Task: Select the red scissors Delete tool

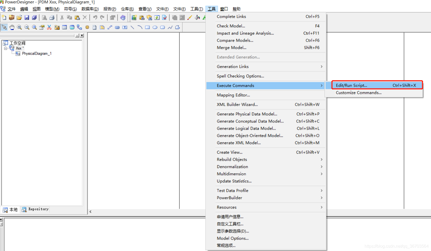Action: point(49,27)
